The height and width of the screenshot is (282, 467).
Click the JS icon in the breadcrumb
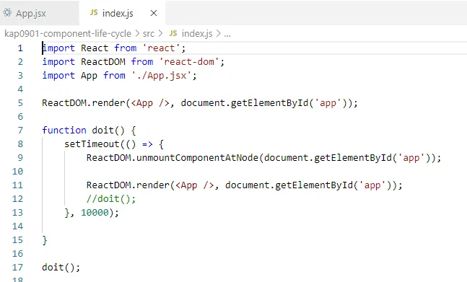pyautogui.click(x=173, y=33)
